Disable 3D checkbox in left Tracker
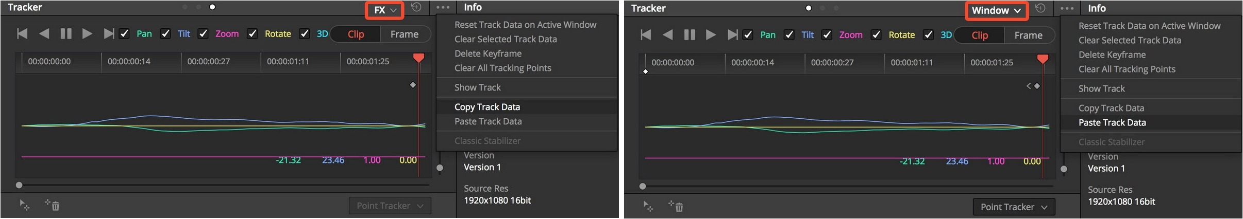Viewport: 1243px width, 219px height. click(305, 34)
